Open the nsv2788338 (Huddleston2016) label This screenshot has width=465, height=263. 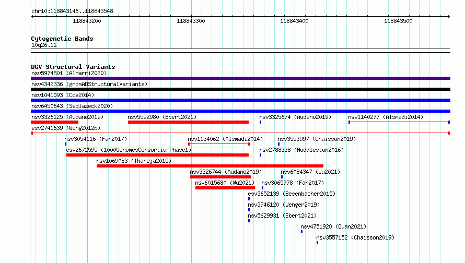pyautogui.click(x=301, y=150)
